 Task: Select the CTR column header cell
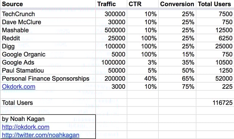[x=143, y=4]
